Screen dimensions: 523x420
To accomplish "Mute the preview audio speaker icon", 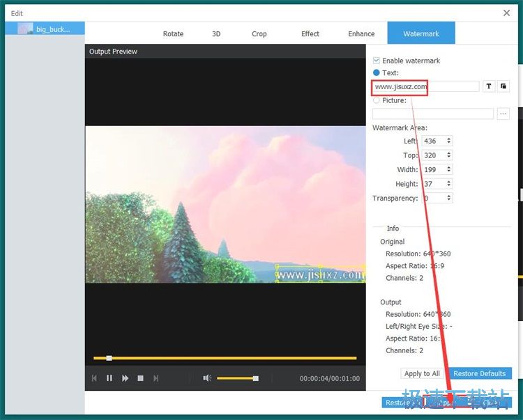I will coord(207,378).
